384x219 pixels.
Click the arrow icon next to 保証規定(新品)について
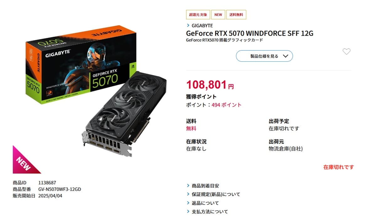coord(188,194)
